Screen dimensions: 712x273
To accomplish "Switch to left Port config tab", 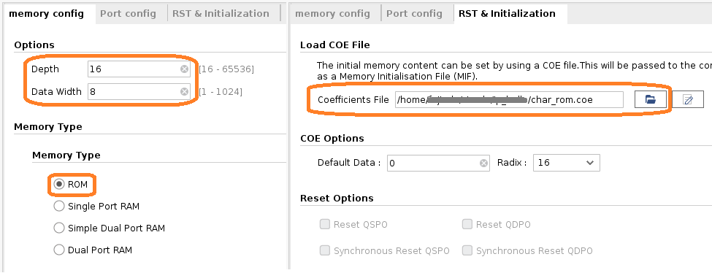I will pyautogui.click(x=128, y=14).
